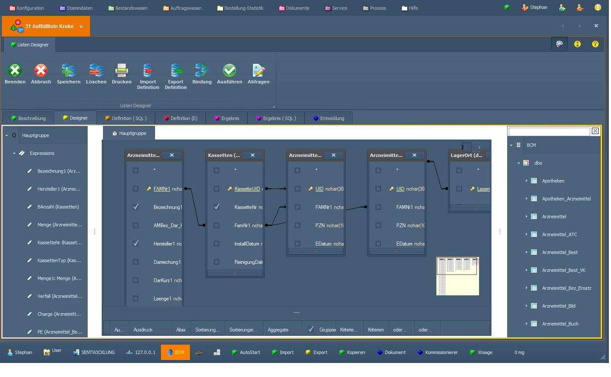
Task: Collapse the Expressions tree node
Action: point(14,153)
